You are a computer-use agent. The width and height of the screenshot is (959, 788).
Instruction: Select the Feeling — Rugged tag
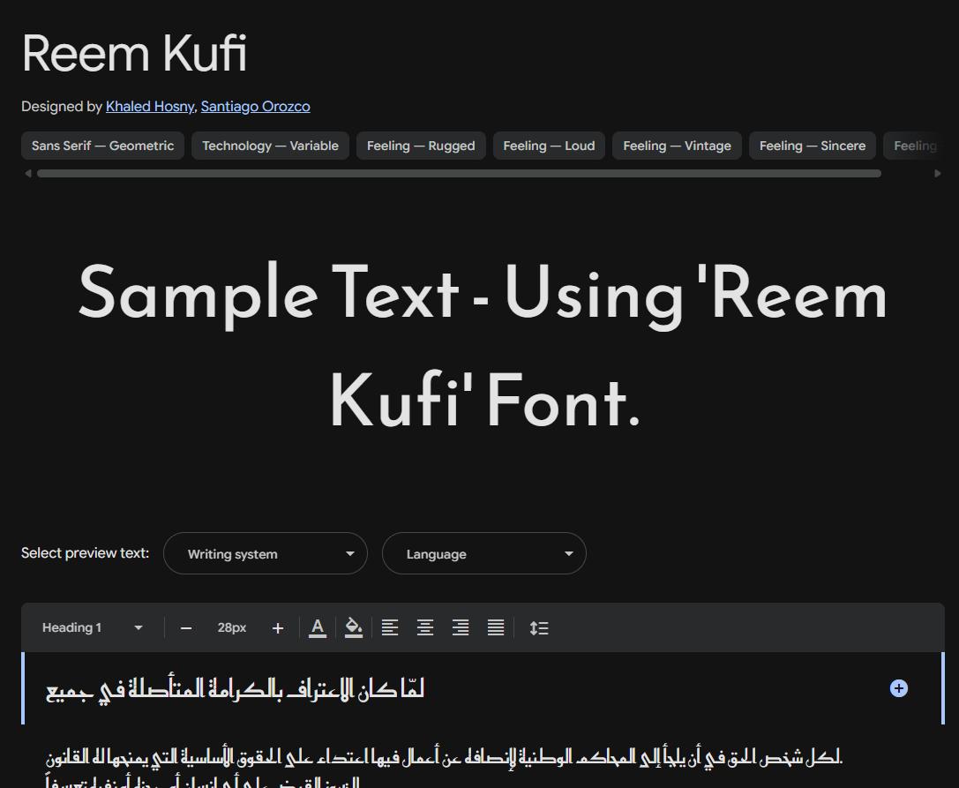[x=421, y=146]
